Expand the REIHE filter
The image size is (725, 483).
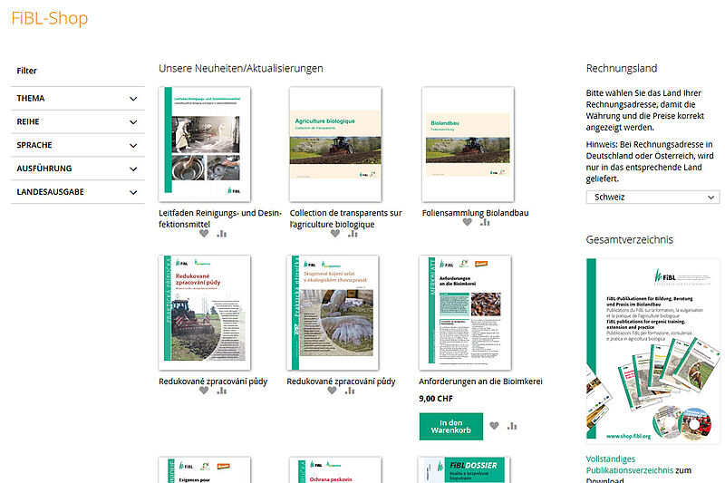click(x=78, y=122)
